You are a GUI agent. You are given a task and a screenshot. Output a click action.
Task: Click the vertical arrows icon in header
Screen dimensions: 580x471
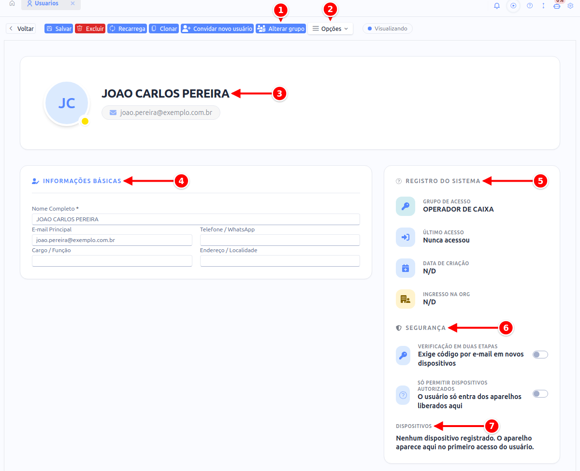pyautogui.click(x=543, y=6)
